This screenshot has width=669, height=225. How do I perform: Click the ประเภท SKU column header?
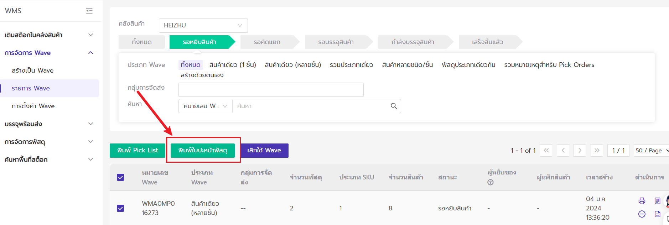357,177
